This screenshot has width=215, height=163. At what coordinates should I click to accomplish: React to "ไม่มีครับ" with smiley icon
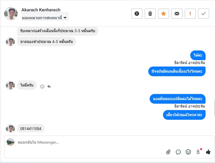(x=42, y=86)
